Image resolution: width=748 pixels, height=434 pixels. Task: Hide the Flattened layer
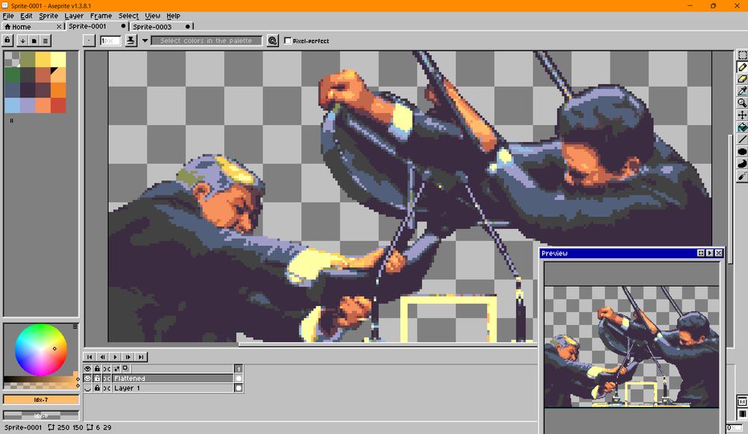click(x=88, y=378)
